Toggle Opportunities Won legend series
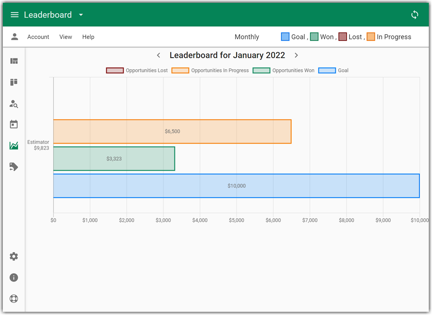The height and width of the screenshot is (315, 432). click(284, 70)
